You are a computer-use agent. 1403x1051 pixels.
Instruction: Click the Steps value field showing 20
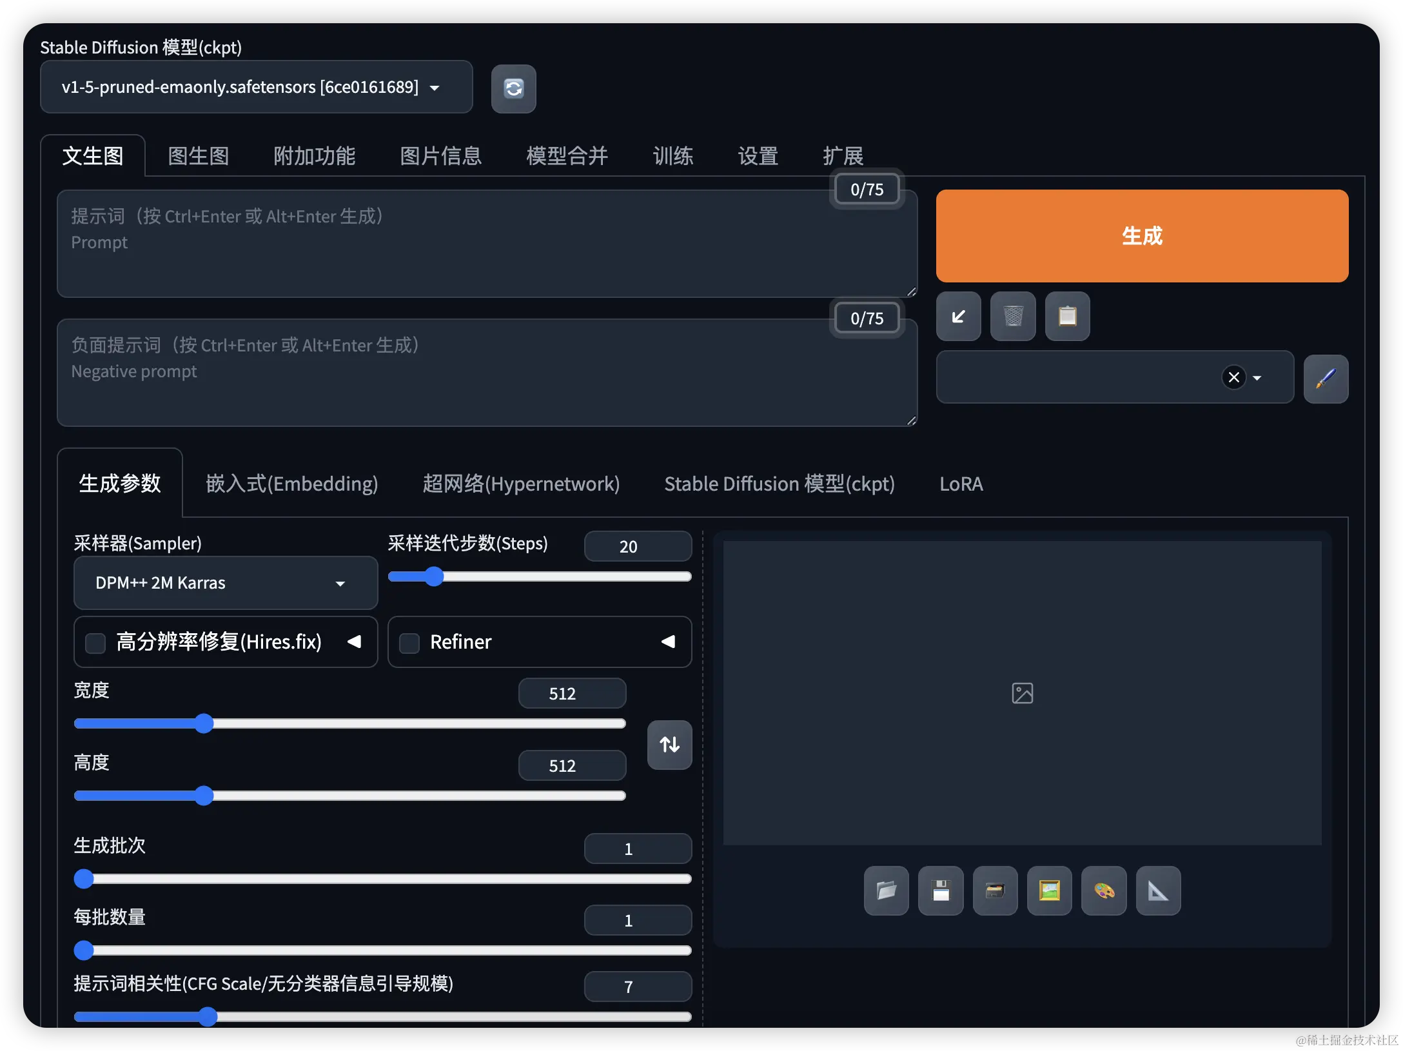[x=638, y=546]
